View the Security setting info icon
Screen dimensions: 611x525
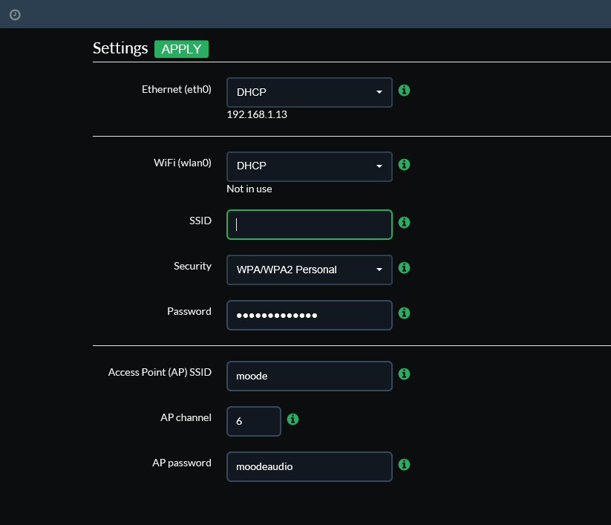(404, 268)
